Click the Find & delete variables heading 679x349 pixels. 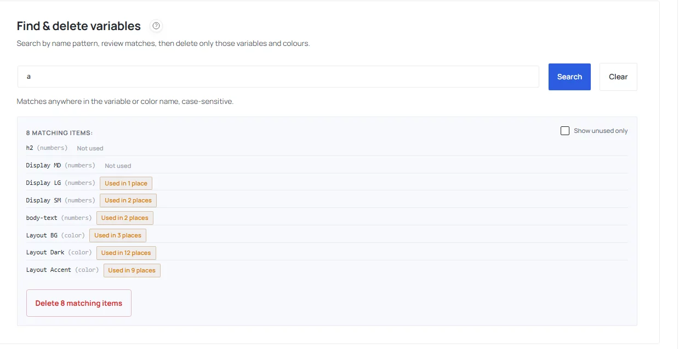79,26
